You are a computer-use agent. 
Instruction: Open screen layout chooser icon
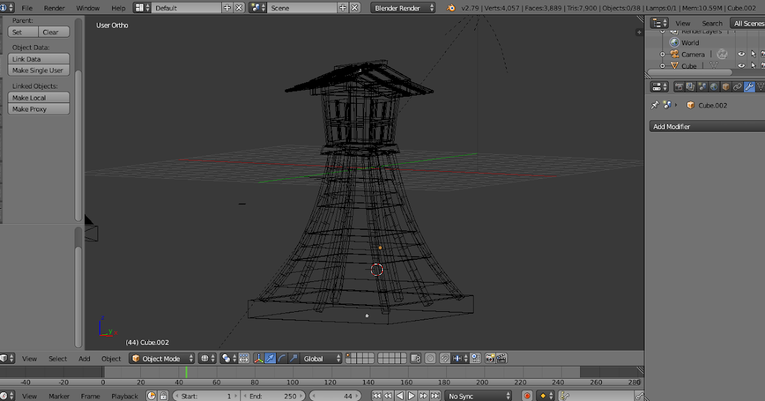(142, 8)
